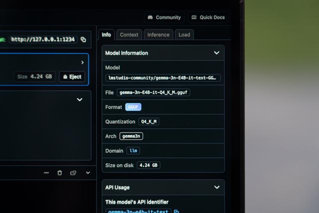Screen dimensions: 319x213
Task: Collapse the API Usage section
Action: coord(217,187)
